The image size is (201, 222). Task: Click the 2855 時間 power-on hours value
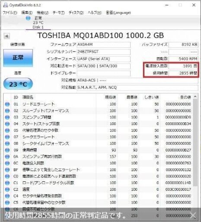click(183, 73)
